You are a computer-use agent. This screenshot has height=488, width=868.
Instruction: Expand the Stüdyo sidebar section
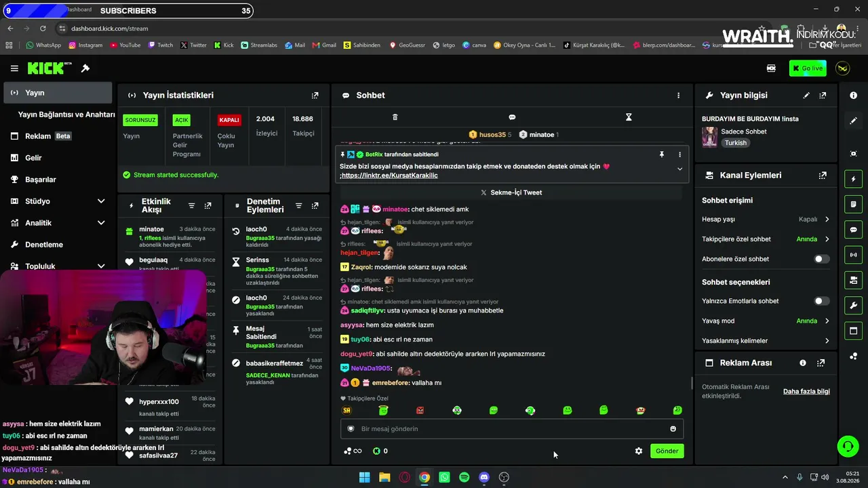[x=101, y=201]
